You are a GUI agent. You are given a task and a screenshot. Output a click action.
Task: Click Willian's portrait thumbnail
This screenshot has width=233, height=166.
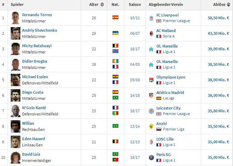pyautogui.click(x=15, y=126)
